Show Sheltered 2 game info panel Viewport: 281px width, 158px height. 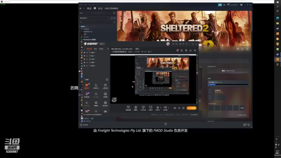tap(242, 49)
